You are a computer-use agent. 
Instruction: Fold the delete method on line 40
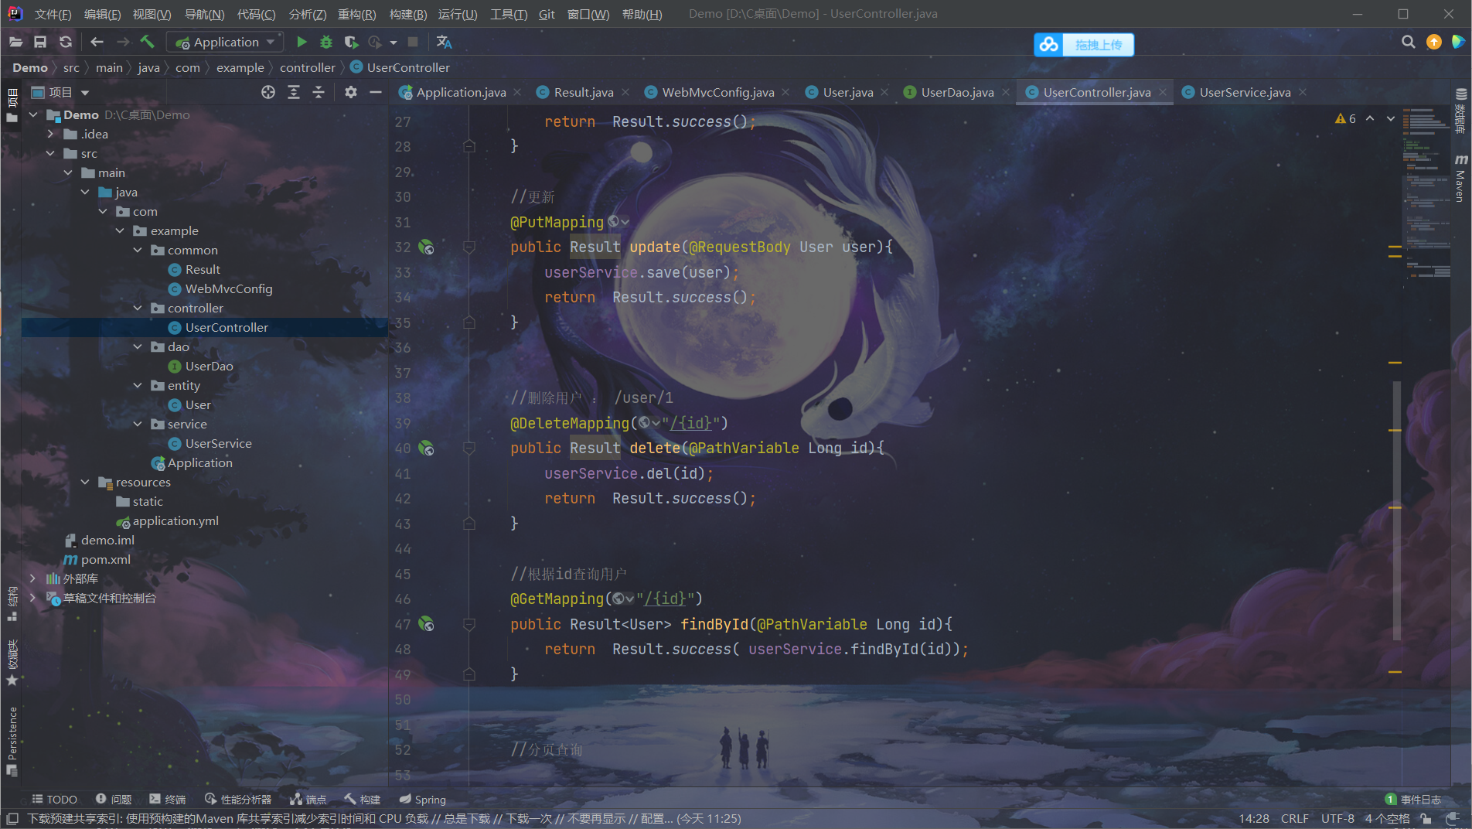tap(469, 449)
